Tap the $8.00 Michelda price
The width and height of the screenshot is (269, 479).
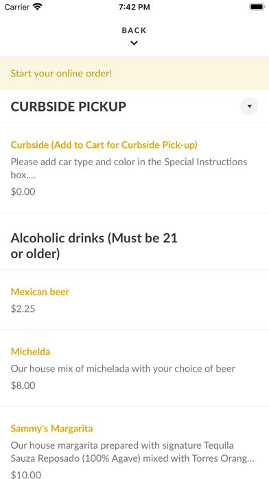[x=23, y=385]
